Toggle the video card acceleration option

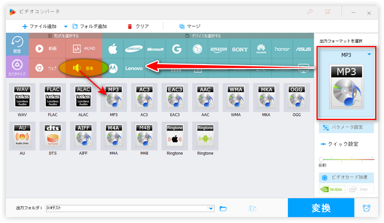click(346, 178)
